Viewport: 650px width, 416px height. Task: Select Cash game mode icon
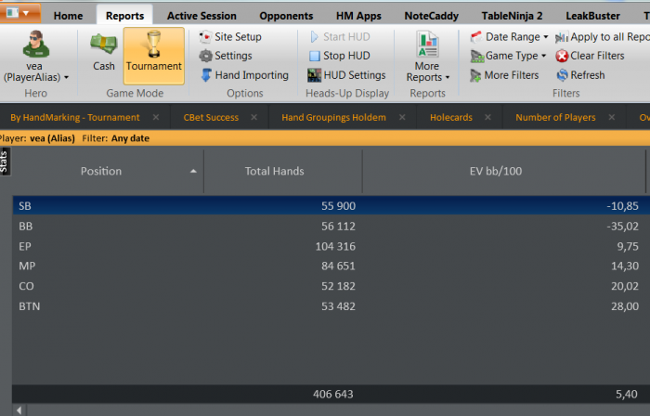pos(103,44)
